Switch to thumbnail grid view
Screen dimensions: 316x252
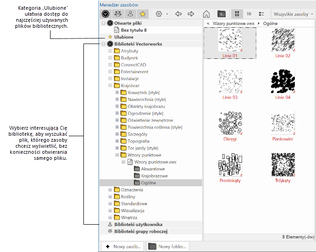(x=237, y=14)
